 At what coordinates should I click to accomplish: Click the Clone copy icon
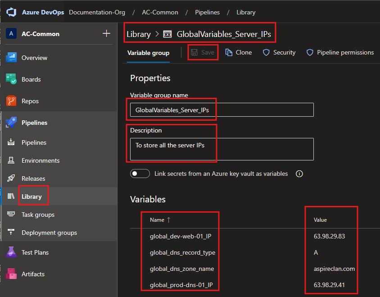[x=229, y=52]
